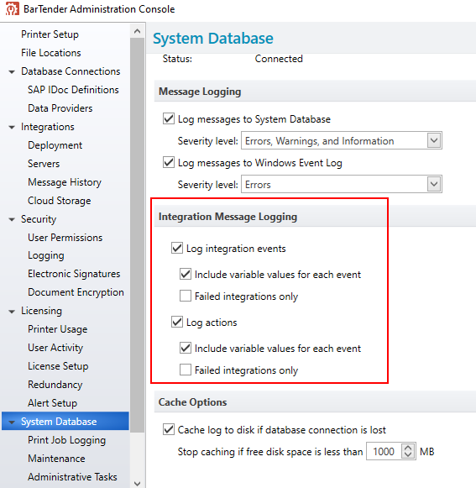Image resolution: width=476 pixels, height=488 pixels.
Task: Collapse the Integrations tree arrow
Action: [x=12, y=128]
